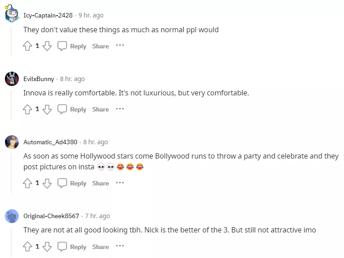The width and height of the screenshot is (344, 258).
Task: Open more options on Icy-Captain-2428's comment
Action: coord(120,45)
